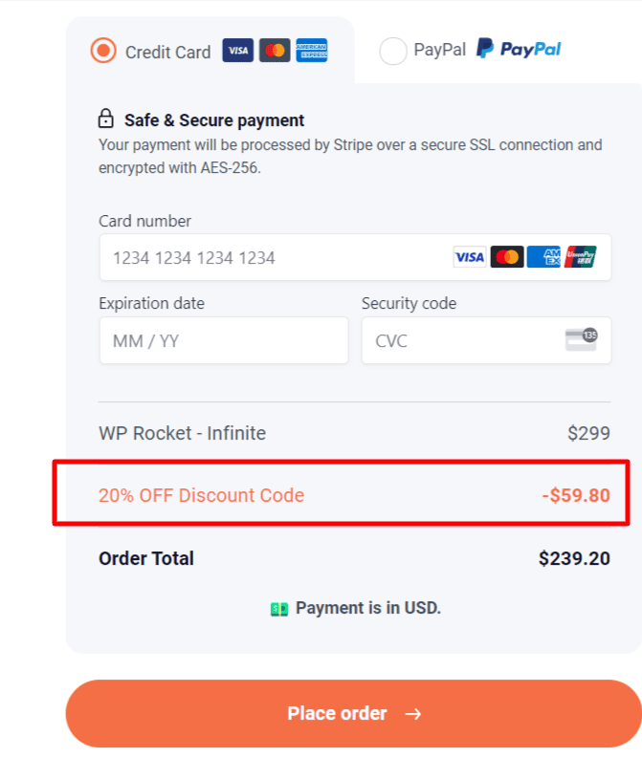This screenshot has width=642, height=779.
Task: Click the PayPal logo
Action: (x=518, y=49)
